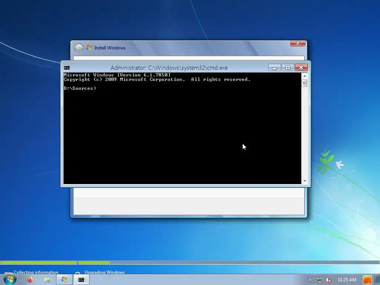Open the network tray icon
The height and width of the screenshot is (285, 380).
pos(320,280)
